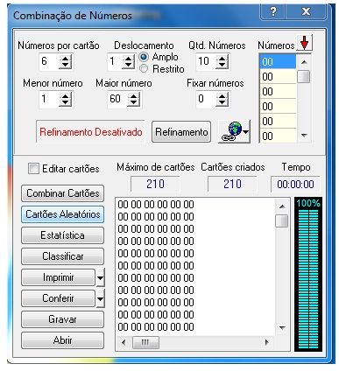Click the Números por cartão value field

pyautogui.click(x=49, y=61)
